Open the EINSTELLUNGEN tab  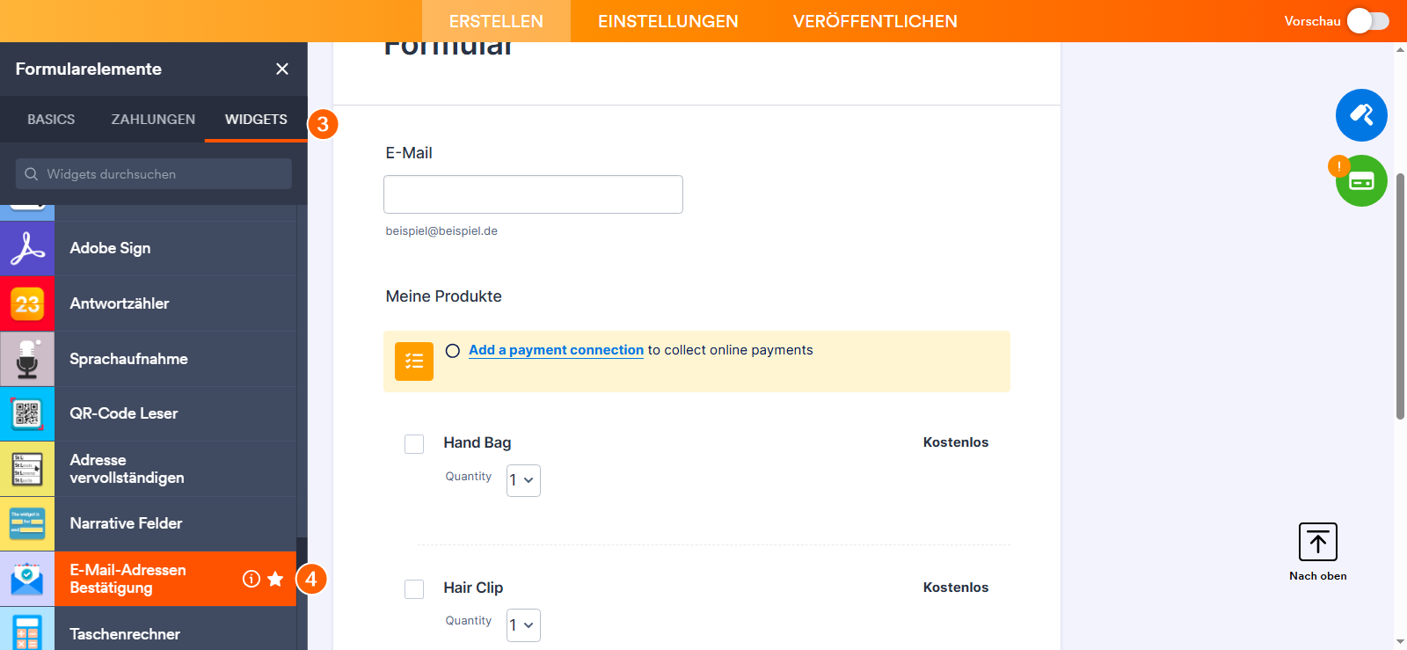click(668, 21)
